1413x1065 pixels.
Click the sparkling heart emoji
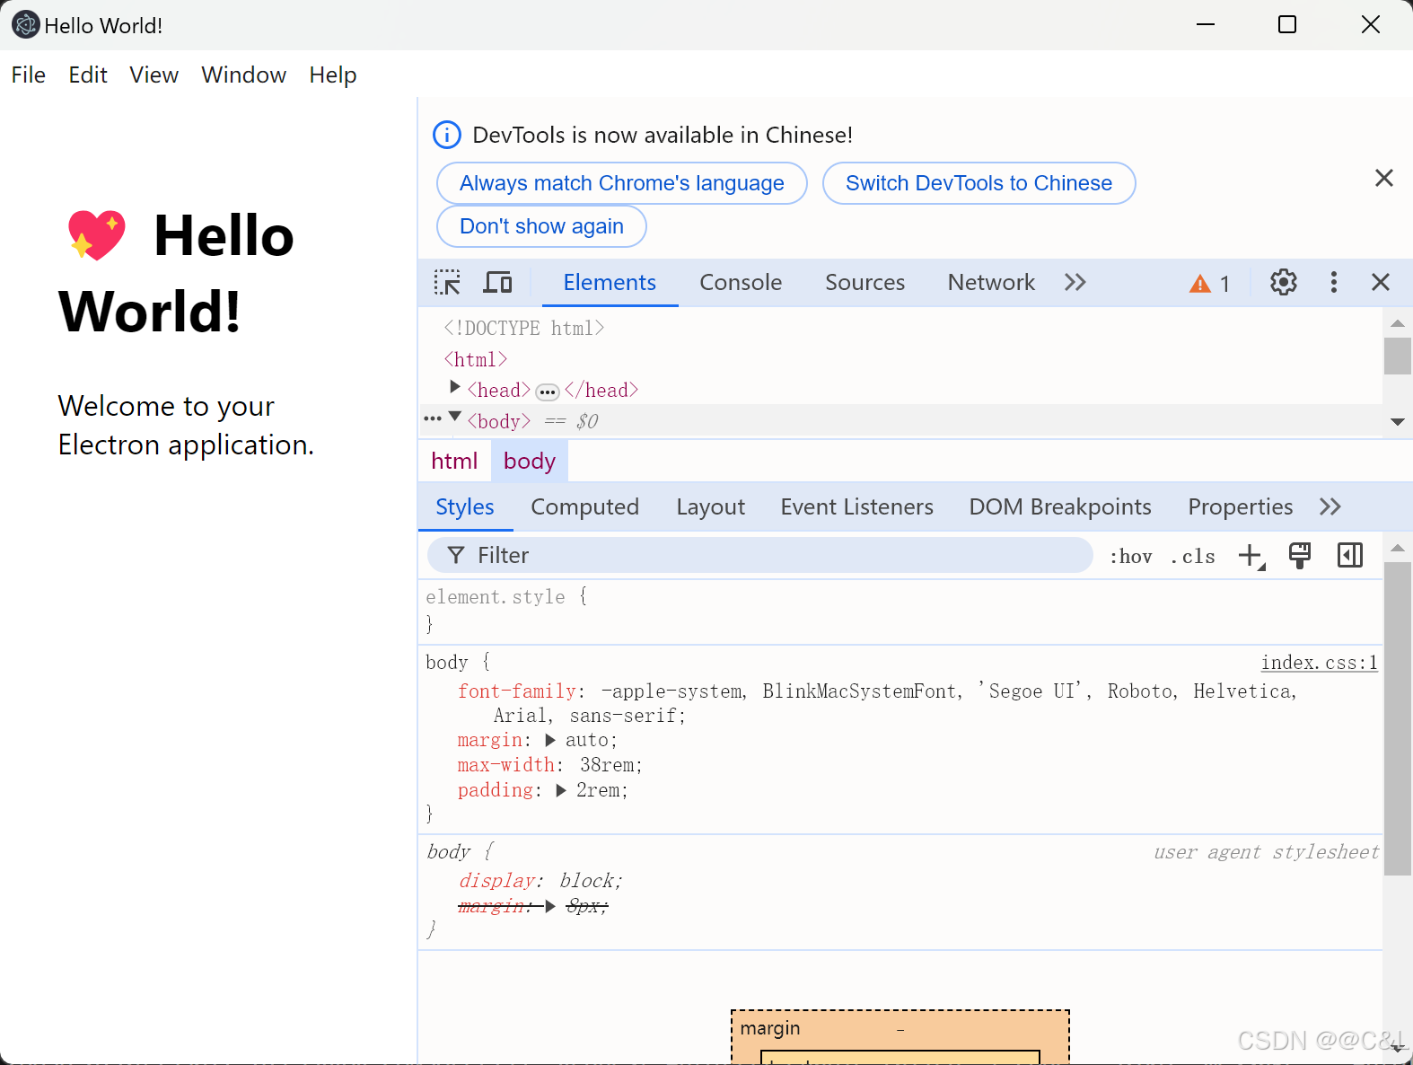(x=97, y=235)
